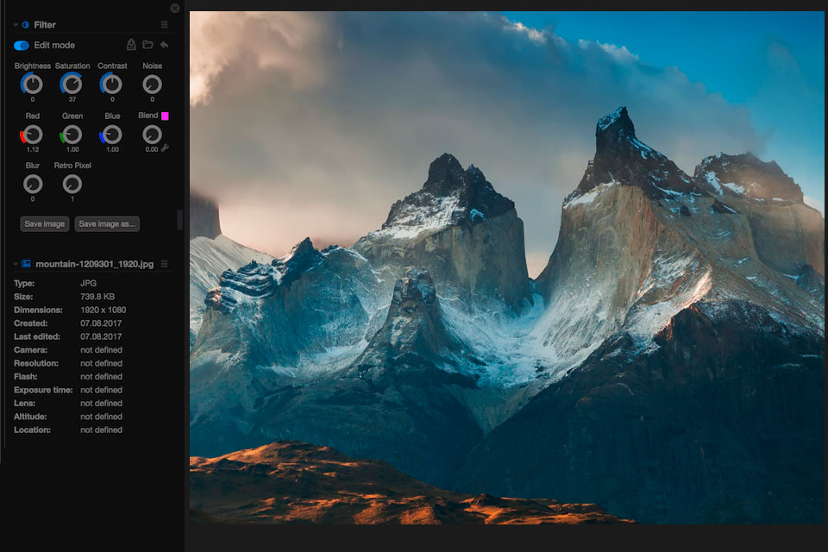The image size is (828, 552).
Task: Open the Filter panel hamburger menu
Action: 164,25
